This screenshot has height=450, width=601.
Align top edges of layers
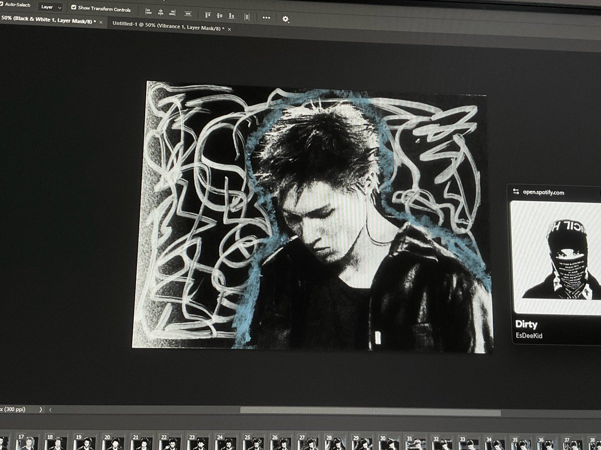[x=208, y=15]
